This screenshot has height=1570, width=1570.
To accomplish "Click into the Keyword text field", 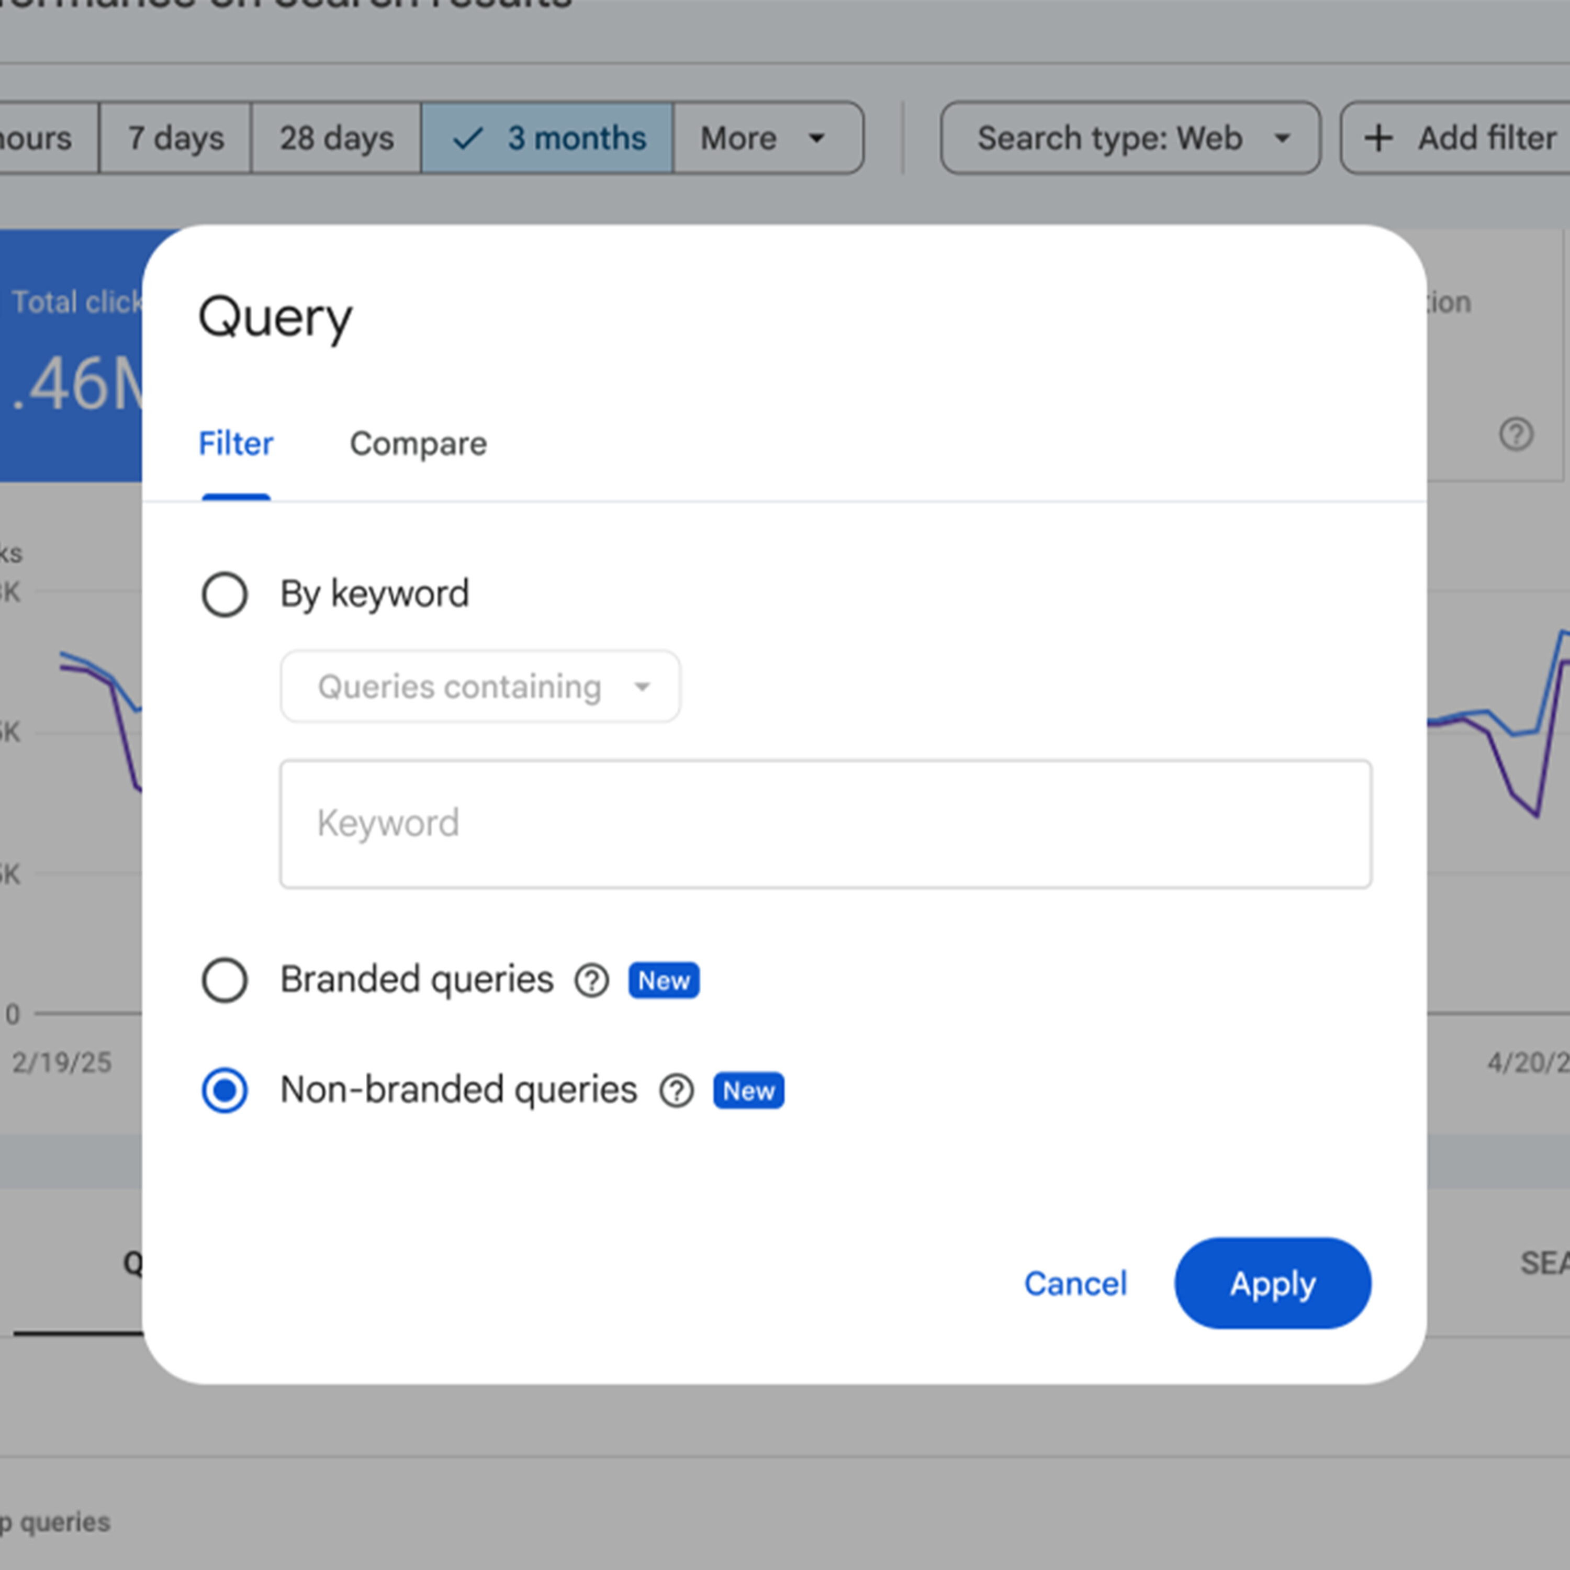I will (825, 824).
